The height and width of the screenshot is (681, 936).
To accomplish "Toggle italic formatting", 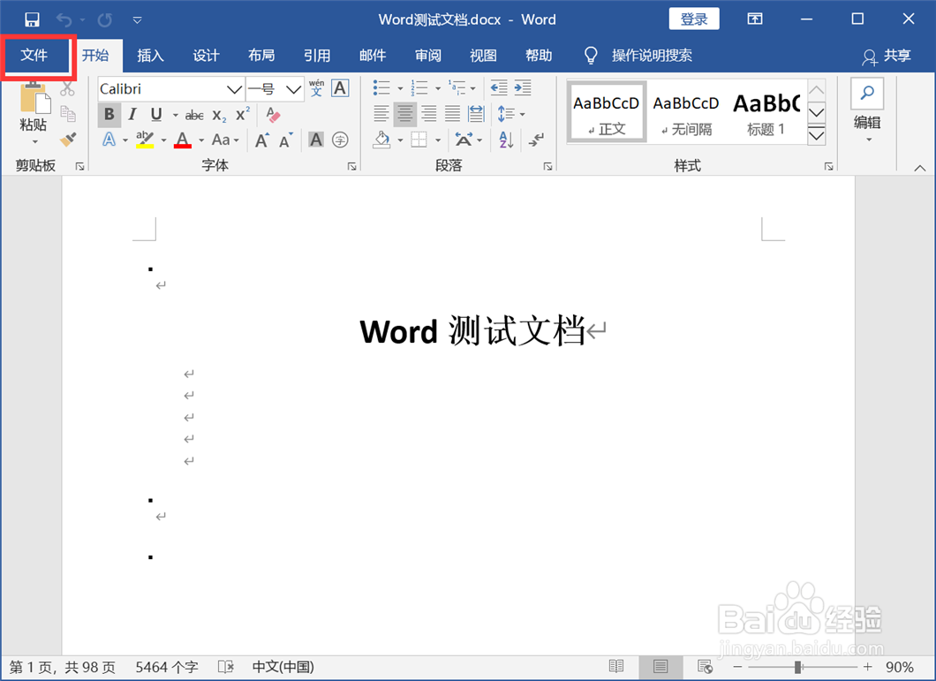I will point(132,114).
